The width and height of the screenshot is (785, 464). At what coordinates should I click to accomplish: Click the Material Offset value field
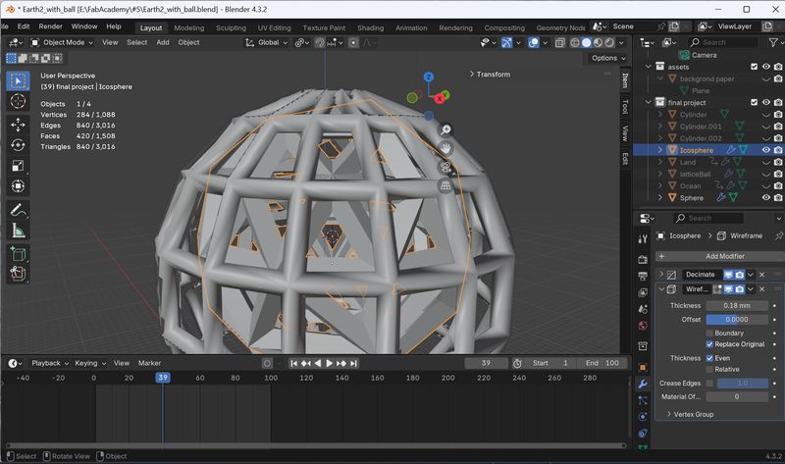737,396
